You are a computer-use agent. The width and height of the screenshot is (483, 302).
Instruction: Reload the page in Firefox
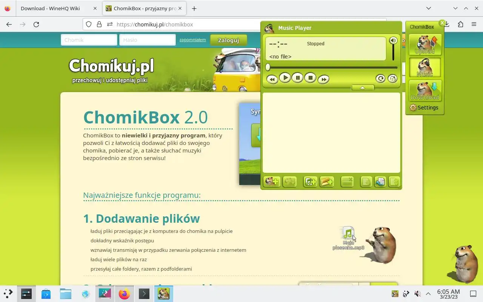pos(36,24)
